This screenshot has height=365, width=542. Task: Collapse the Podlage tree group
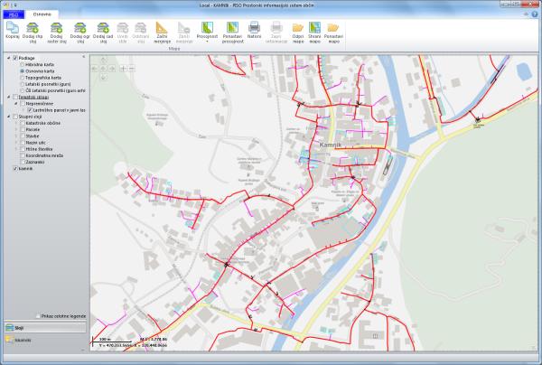coord(9,58)
